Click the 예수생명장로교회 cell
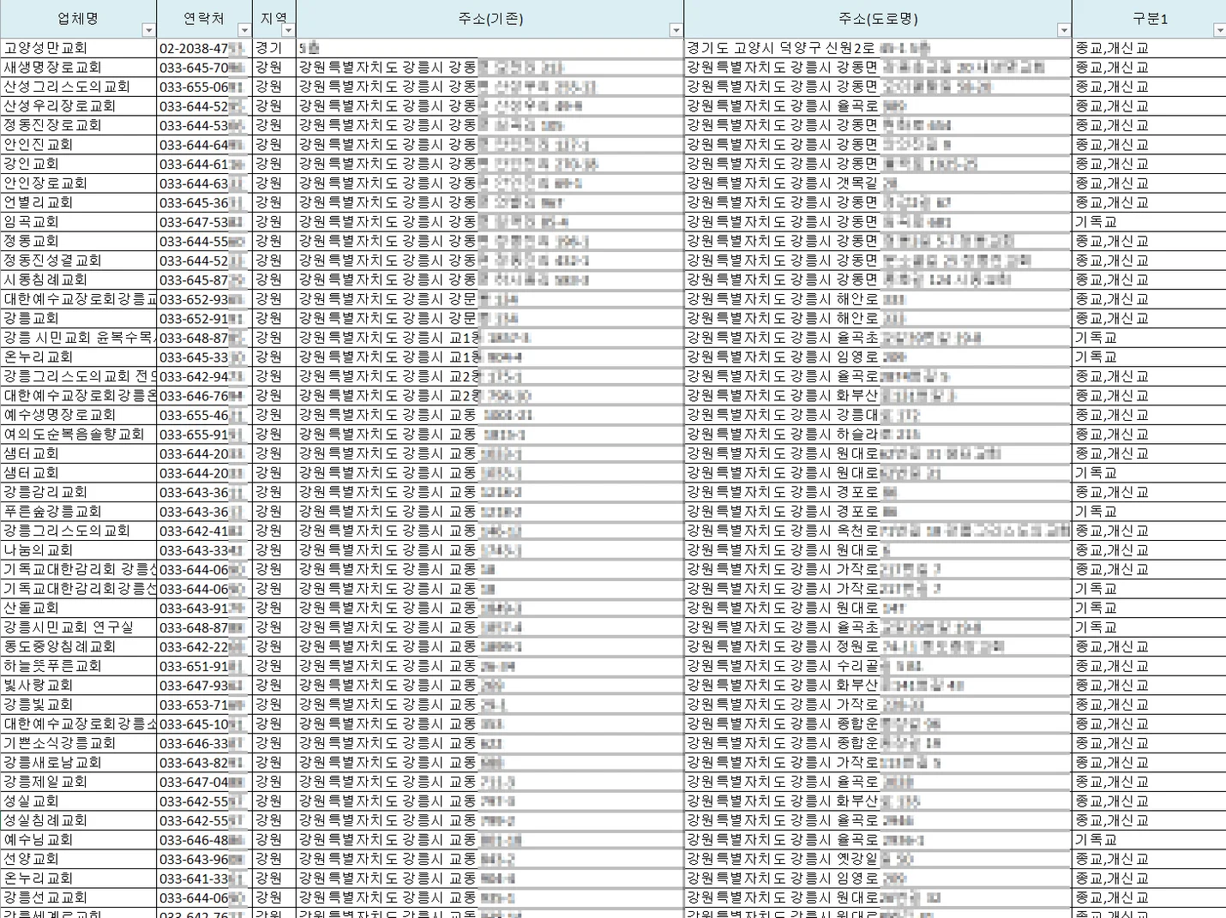 pyautogui.click(x=78, y=415)
